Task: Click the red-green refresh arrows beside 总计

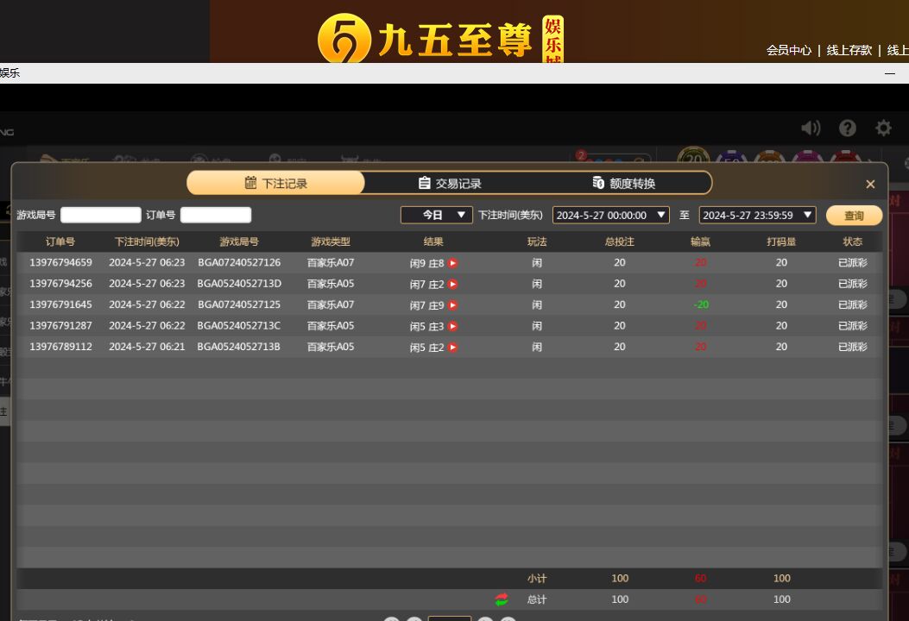Action: pos(502,599)
